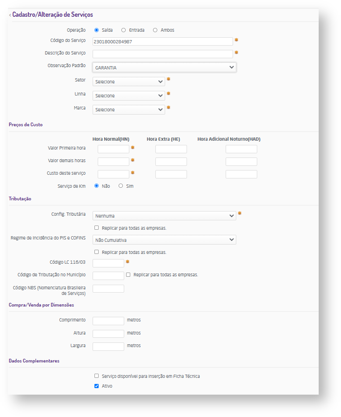
Task: Set Serviço de Km to Sim
Action: 120,186
